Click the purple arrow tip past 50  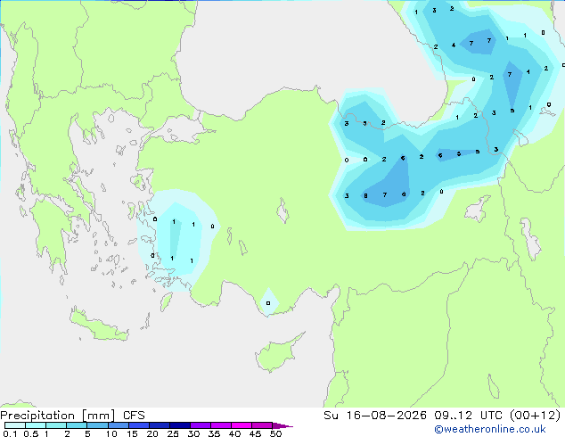coord(282,425)
